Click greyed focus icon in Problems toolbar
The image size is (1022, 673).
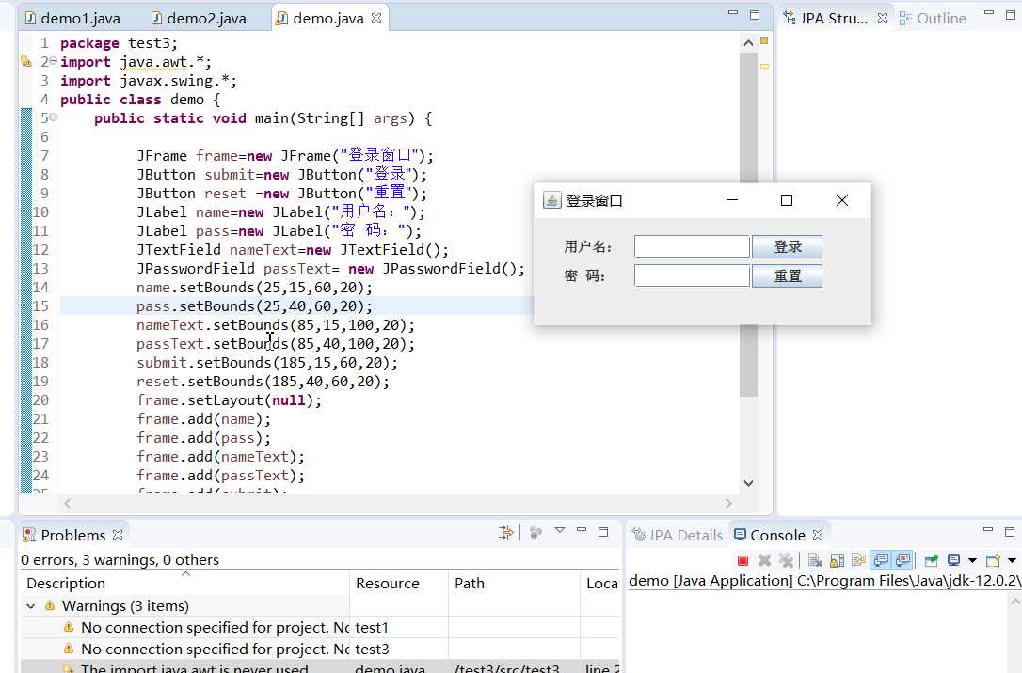point(535,532)
